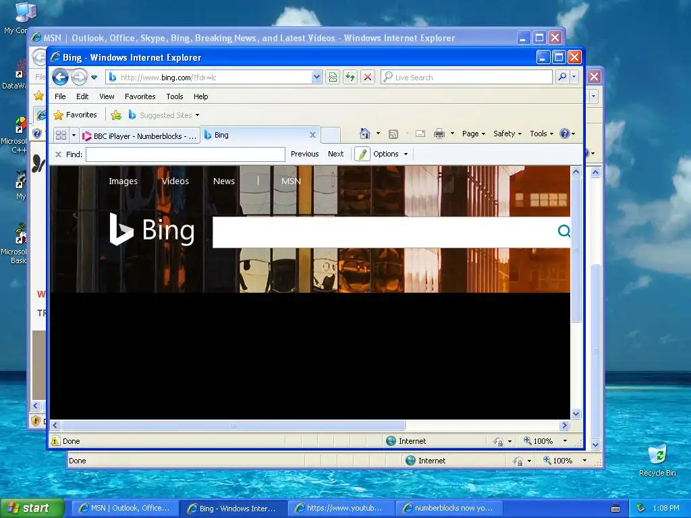
Task: Expand Home button dropdown arrow
Action: (378, 134)
